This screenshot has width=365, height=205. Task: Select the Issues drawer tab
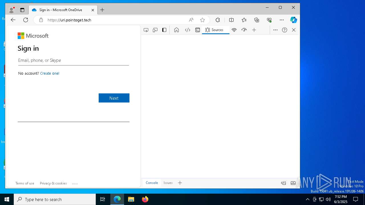[168, 183]
